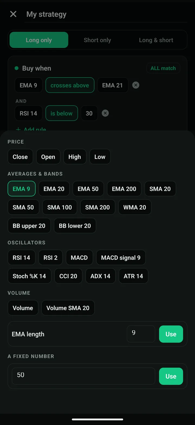This screenshot has width=195, height=425.
Task: Apply EMA length with Use button
Action: click(171, 334)
